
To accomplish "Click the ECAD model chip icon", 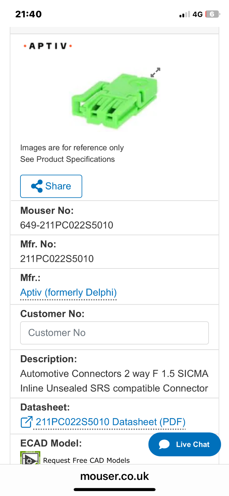I will pyautogui.click(x=30, y=458).
